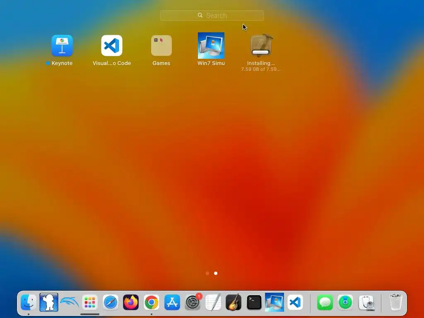Click the "7.59 GB of 7.59..." progress text
The width and height of the screenshot is (424, 318).
(261, 69)
